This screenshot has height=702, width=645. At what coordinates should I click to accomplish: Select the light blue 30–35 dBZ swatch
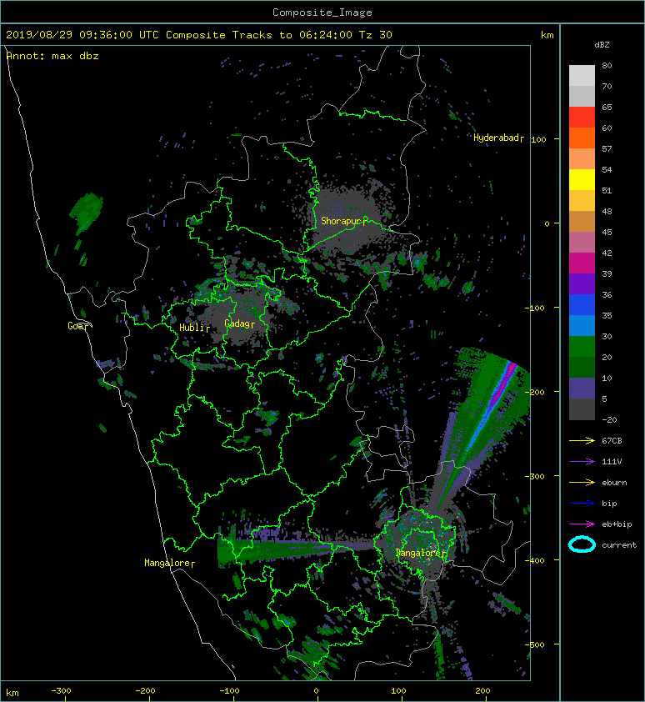582,325
